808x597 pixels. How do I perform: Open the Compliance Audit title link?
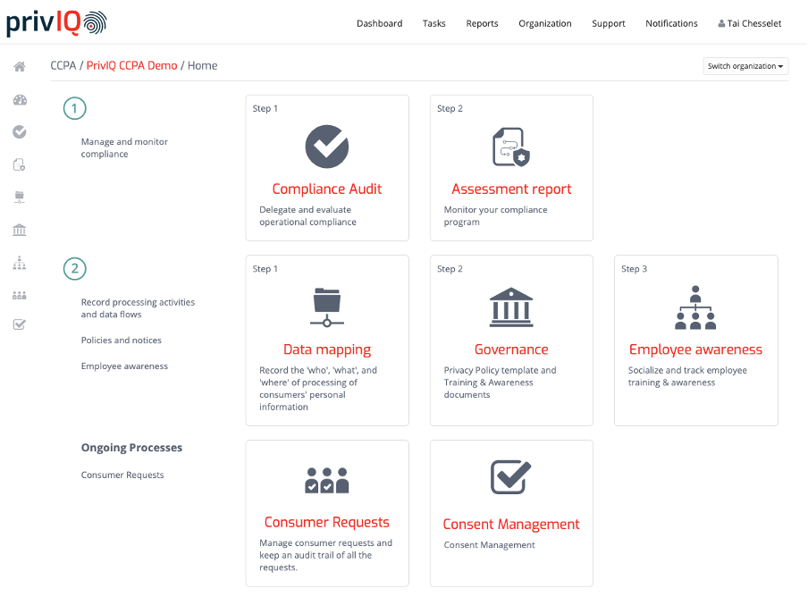[x=327, y=189]
